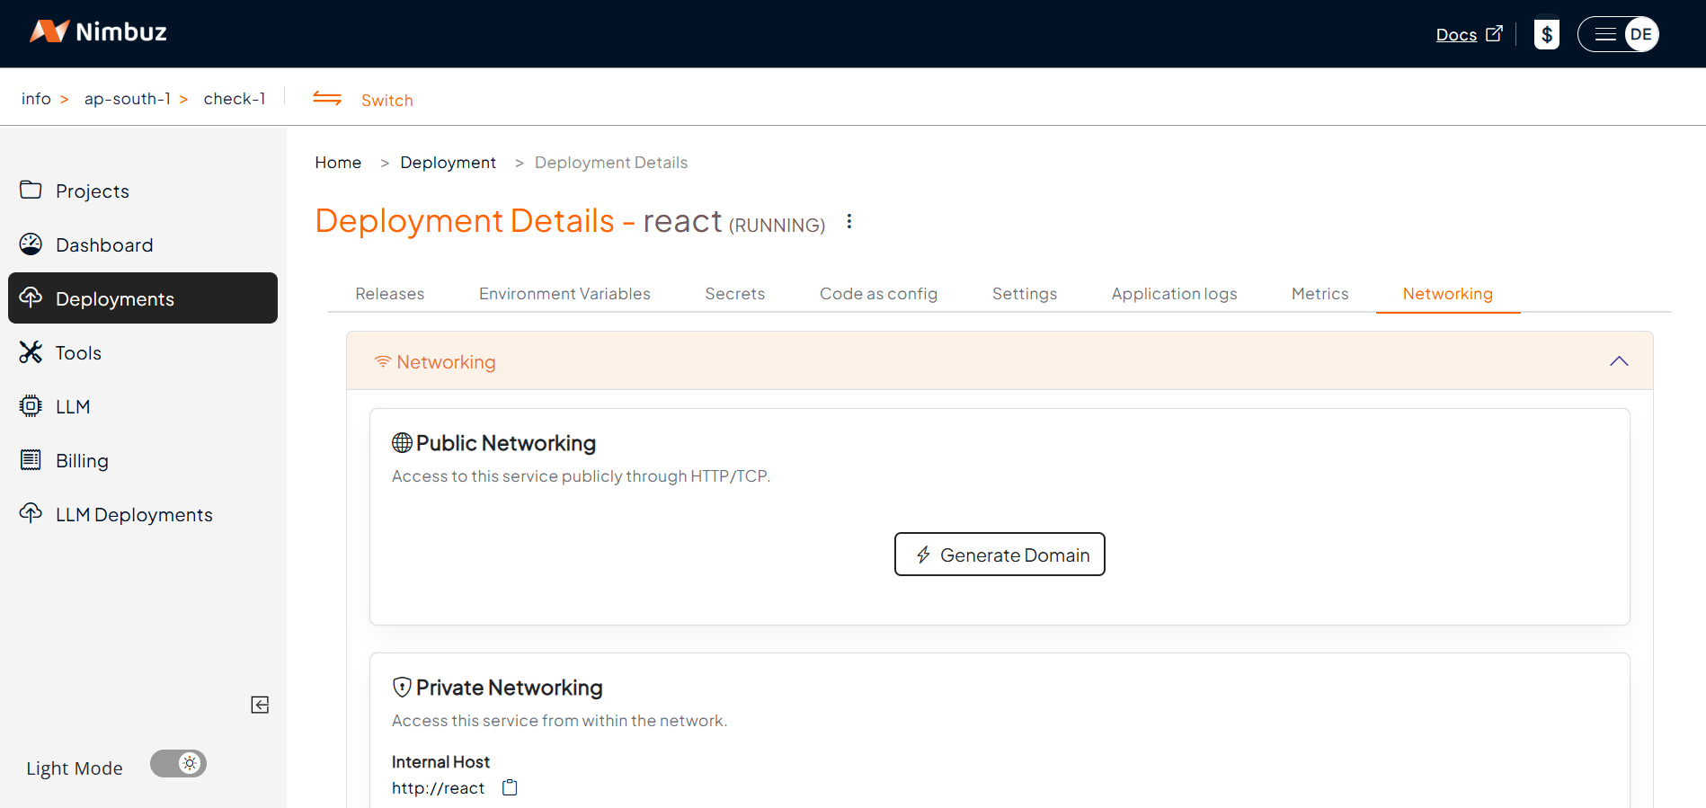
Task: Click Switch to change project
Action: click(x=387, y=100)
